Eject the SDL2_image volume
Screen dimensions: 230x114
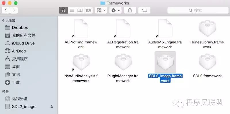tap(52, 106)
